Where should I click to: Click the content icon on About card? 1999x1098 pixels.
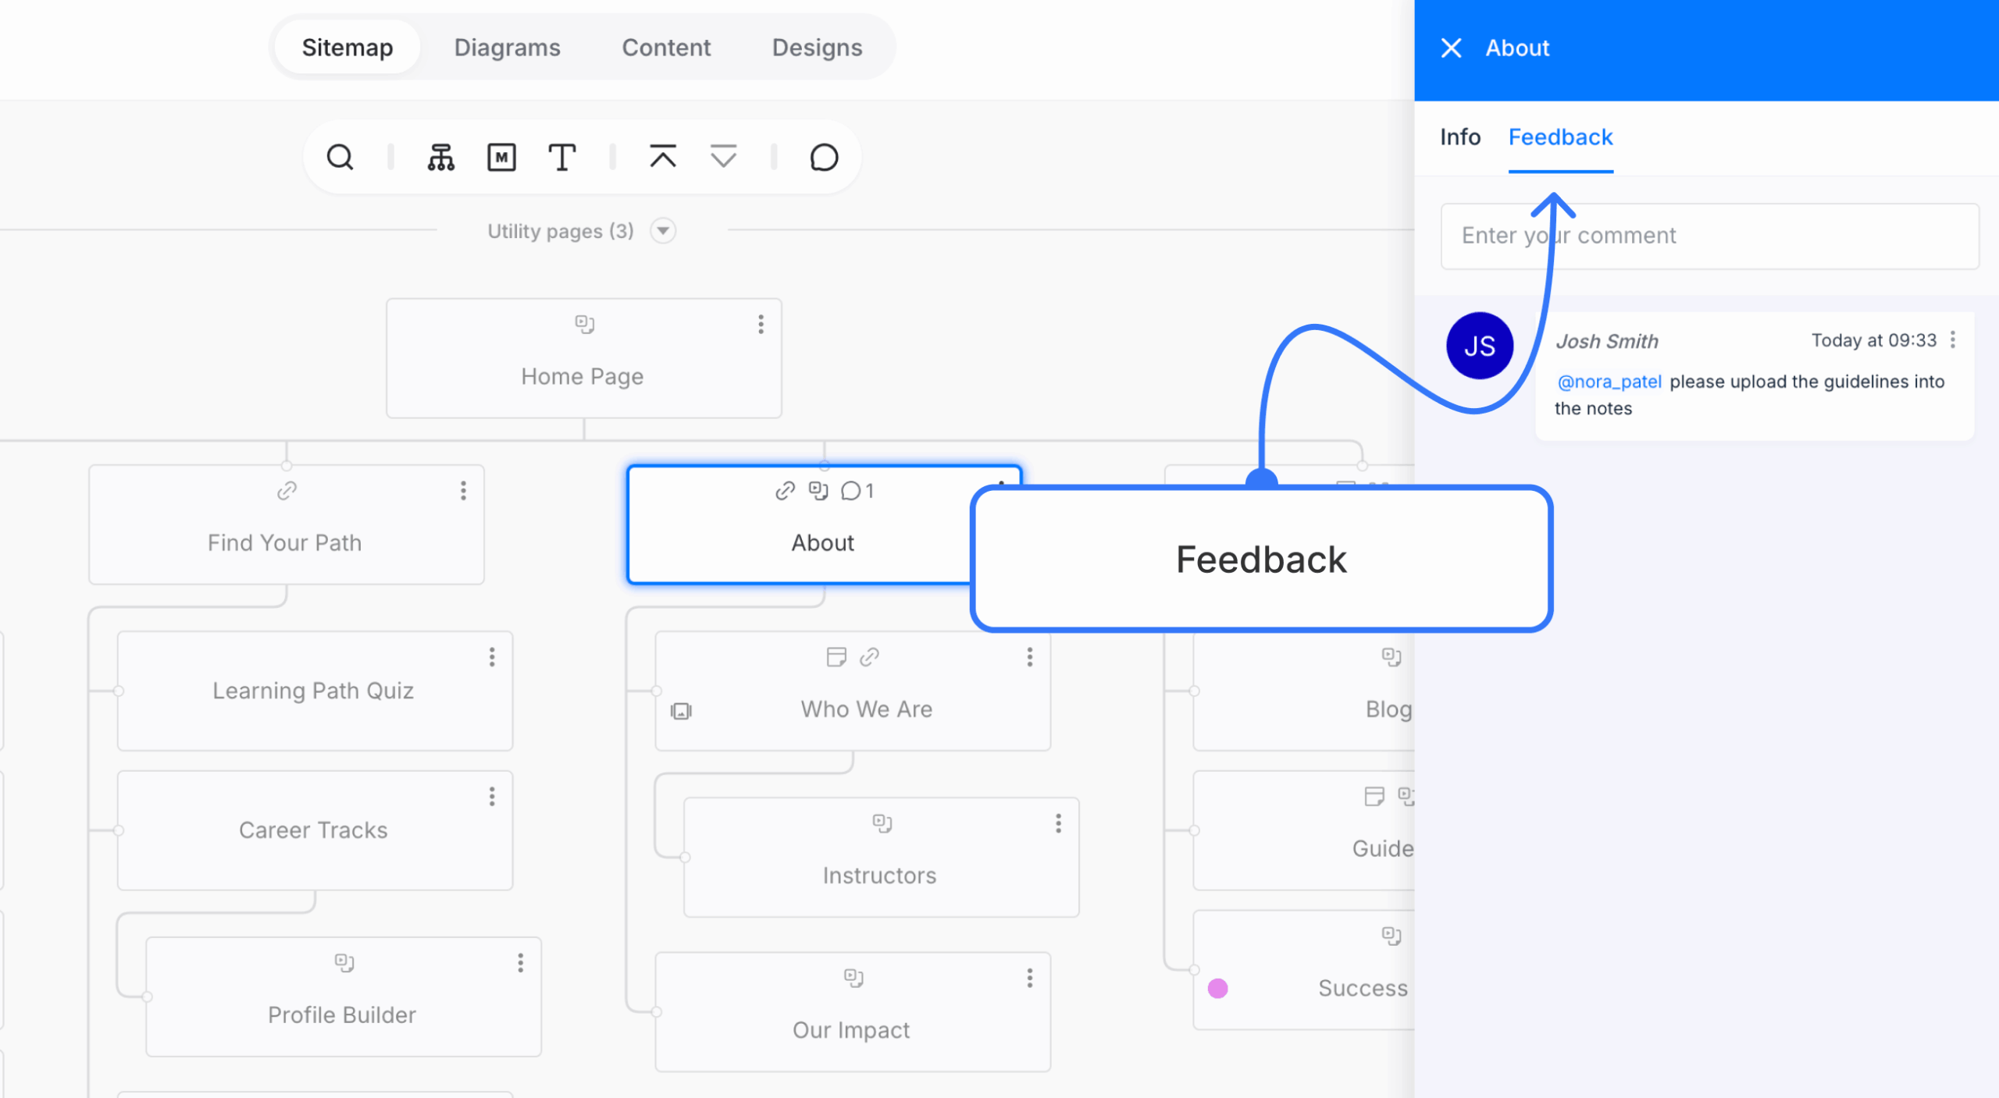(x=818, y=490)
